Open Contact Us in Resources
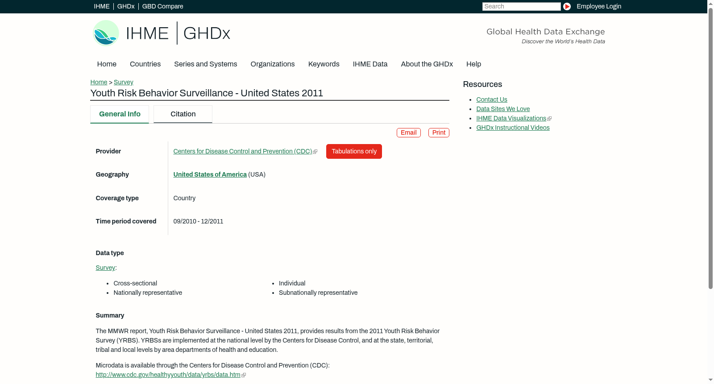This screenshot has height=384, width=714. (x=492, y=99)
